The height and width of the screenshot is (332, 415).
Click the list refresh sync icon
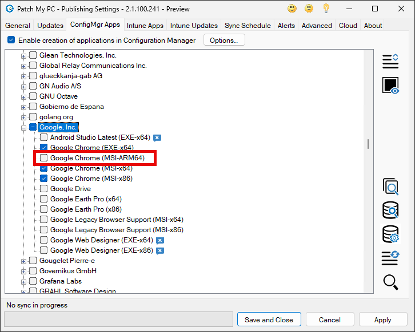click(390, 258)
